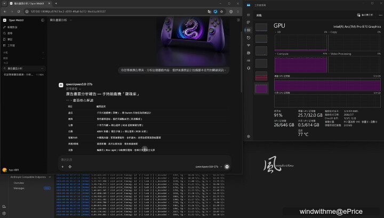Open a new browser tab with the plus
The height and width of the screenshot is (218, 384).
coord(56,3)
